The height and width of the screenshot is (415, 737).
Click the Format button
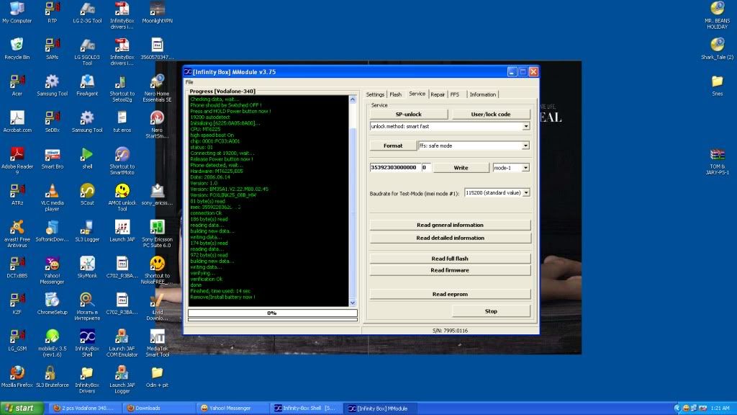tap(393, 146)
